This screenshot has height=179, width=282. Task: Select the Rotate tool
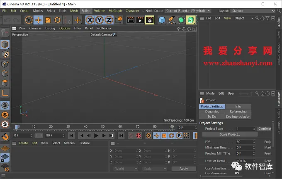57,20
